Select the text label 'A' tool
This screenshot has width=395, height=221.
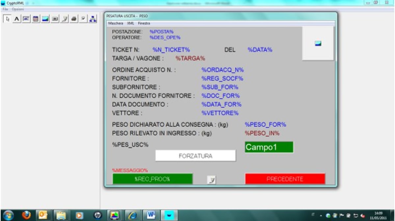click(16, 19)
